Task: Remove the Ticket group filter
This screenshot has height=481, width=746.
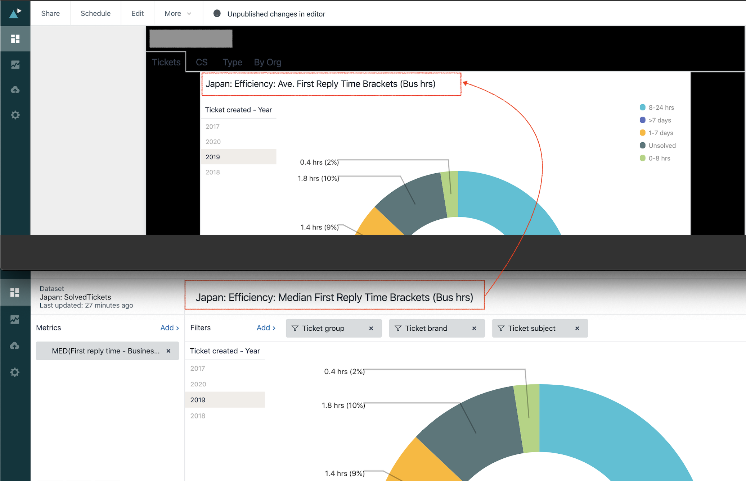Action: tap(371, 328)
